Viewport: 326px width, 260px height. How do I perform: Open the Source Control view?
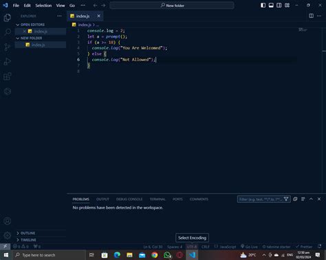8,47
